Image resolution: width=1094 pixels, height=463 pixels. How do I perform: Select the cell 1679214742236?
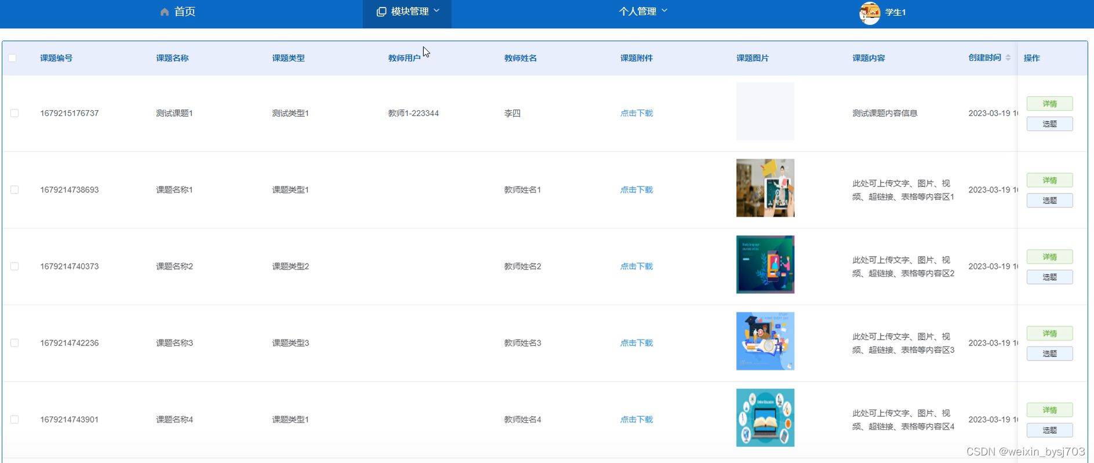pyautogui.click(x=70, y=342)
